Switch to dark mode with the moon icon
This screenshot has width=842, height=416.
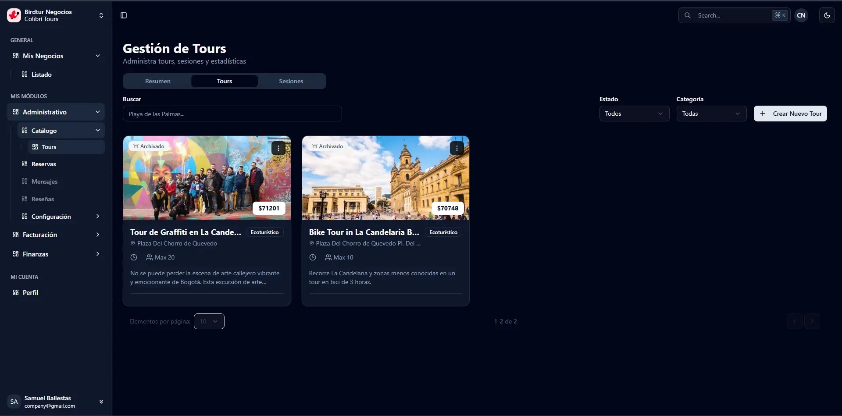828,15
